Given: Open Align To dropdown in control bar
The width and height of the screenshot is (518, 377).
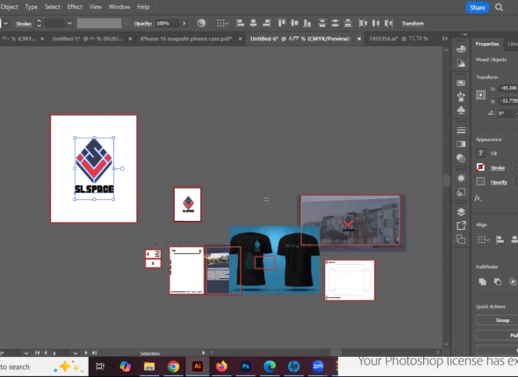Looking at the screenshot, I should 222,23.
